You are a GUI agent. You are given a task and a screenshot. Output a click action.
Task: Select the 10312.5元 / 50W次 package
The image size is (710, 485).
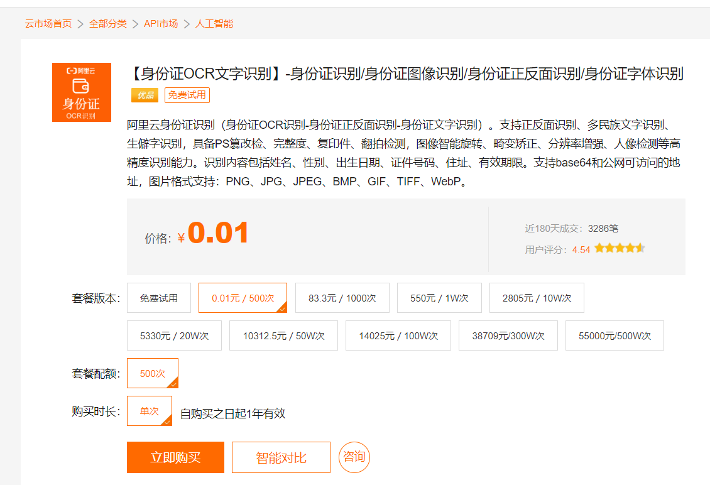click(x=283, y=335)
